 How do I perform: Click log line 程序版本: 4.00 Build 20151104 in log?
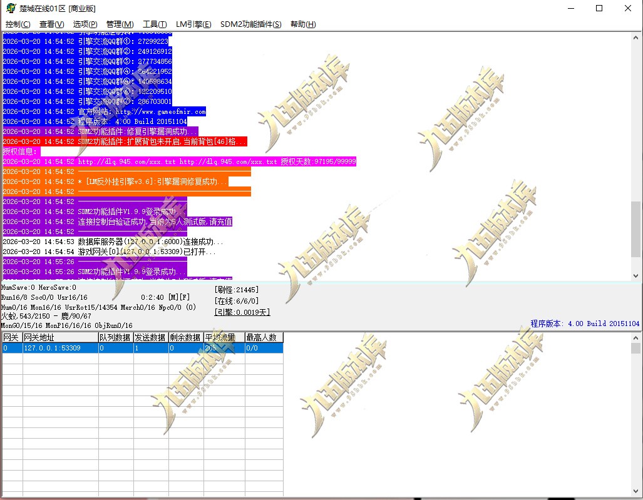pyautogui.click(x=95, y=121)
